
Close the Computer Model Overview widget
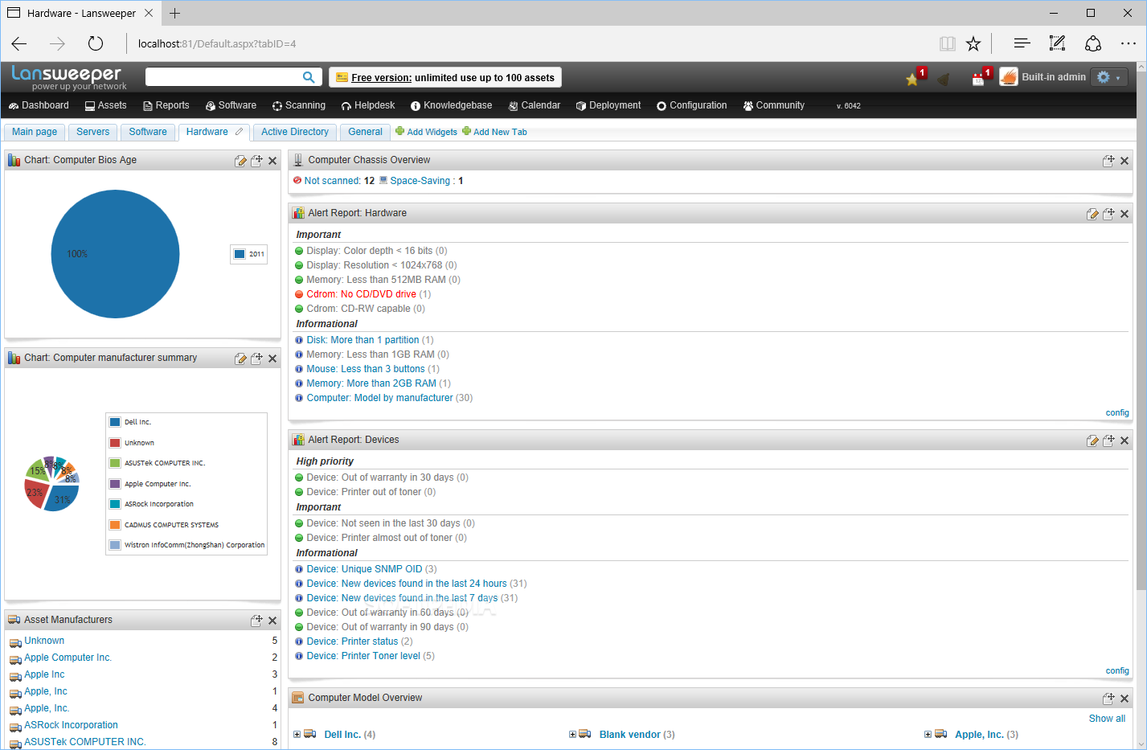point(1124,699)
